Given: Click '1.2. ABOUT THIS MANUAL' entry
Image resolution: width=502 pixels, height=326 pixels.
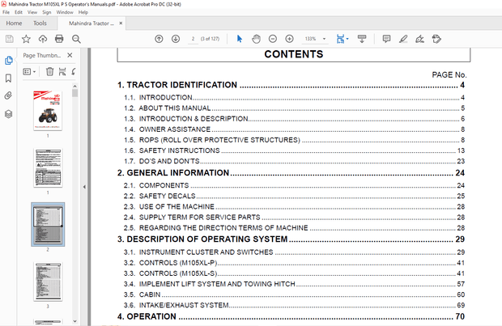Looking at the screenshot, I should click(168, 108).
